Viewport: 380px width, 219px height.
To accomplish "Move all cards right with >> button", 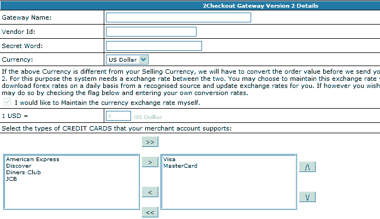I will point(150,142).
